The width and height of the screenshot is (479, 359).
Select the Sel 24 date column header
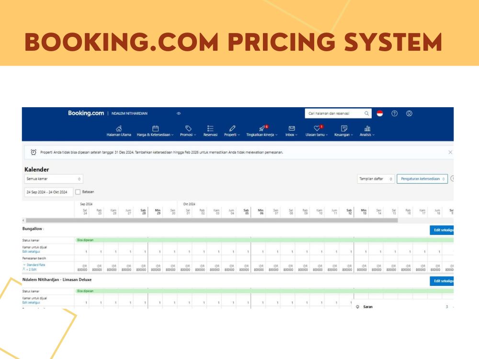[85, 212]
